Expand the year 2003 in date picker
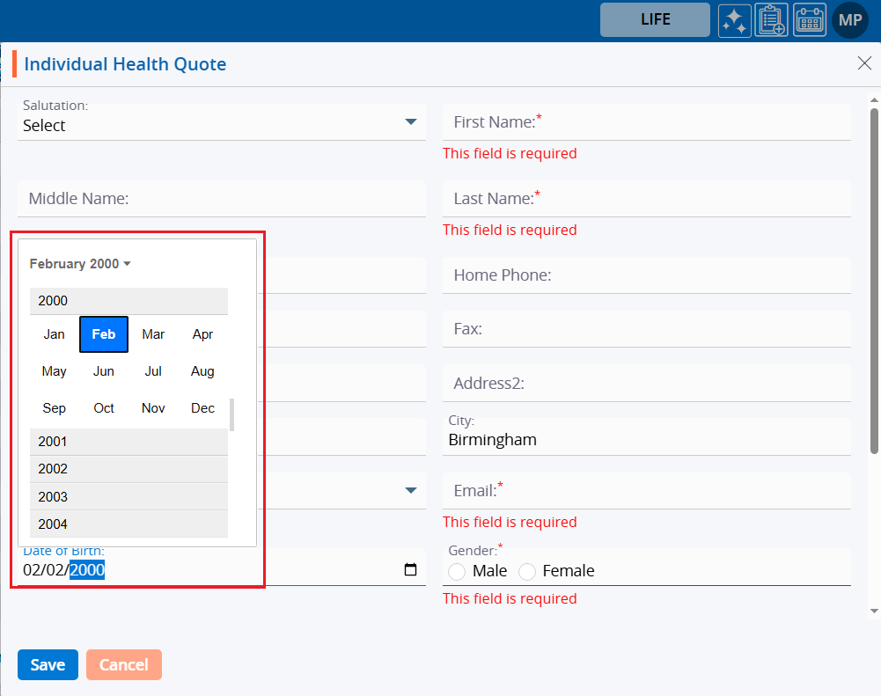881x696 pixels. coord(128,497)
